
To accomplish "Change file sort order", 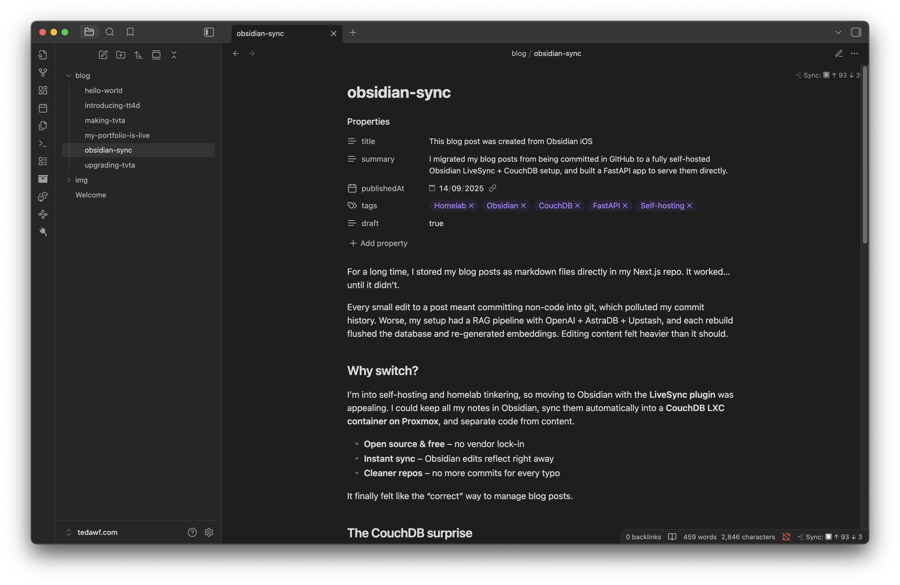I will coord(138,55).
